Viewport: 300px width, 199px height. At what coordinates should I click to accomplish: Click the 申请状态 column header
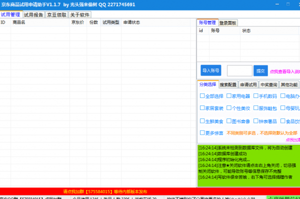tap(156, 22)
